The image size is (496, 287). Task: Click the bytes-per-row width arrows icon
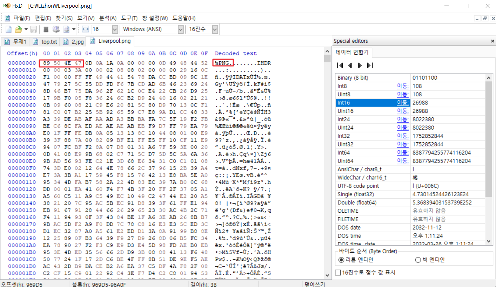(86, 29)
